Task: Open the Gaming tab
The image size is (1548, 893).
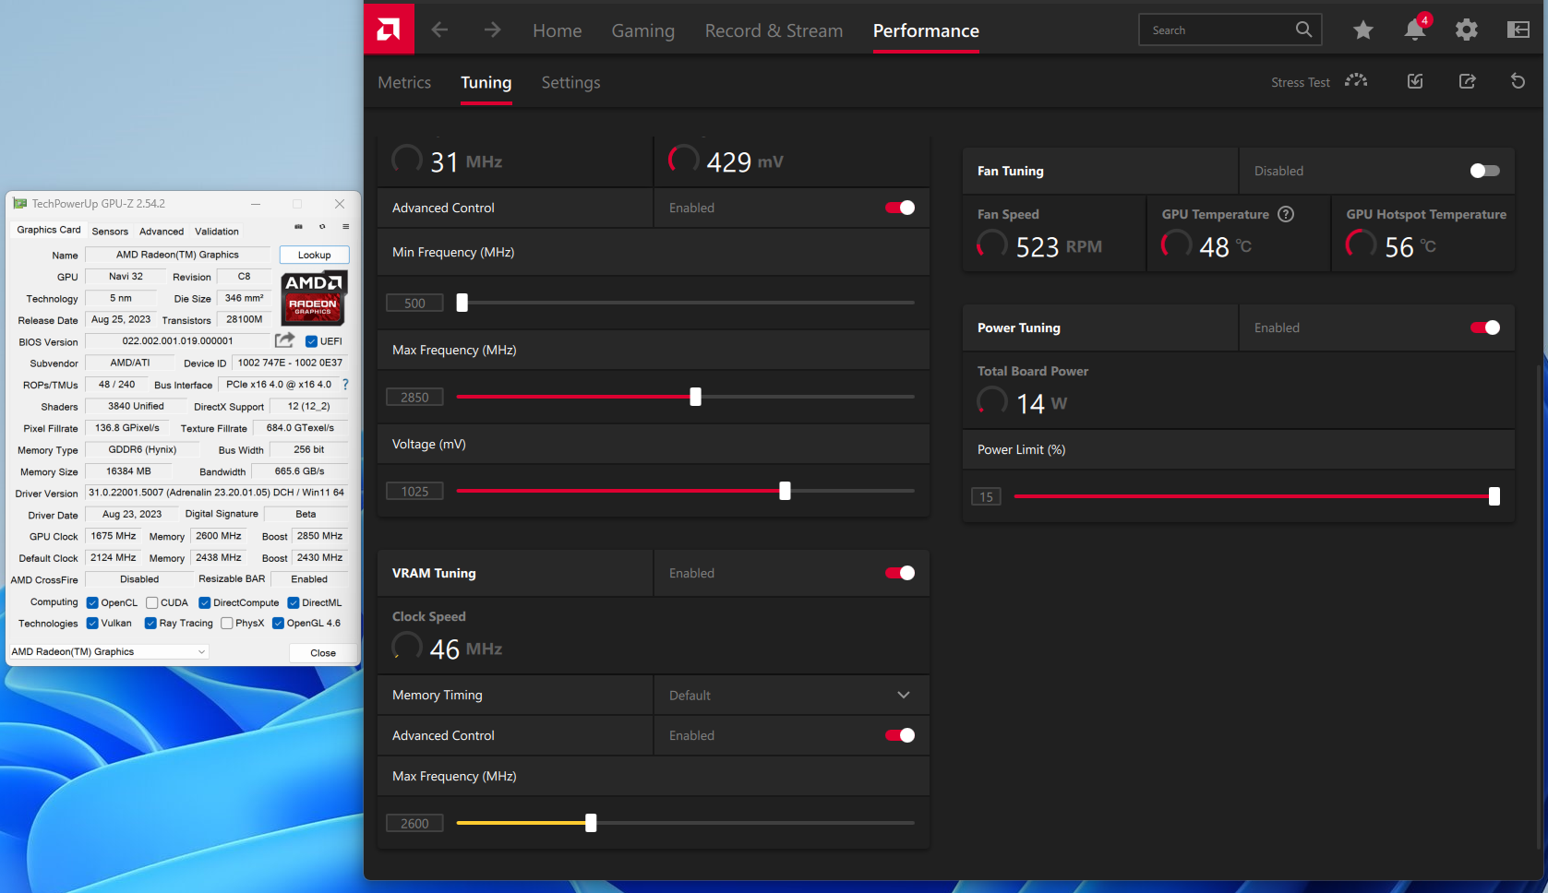Action: pyautogui.click(x=643, y=30)
